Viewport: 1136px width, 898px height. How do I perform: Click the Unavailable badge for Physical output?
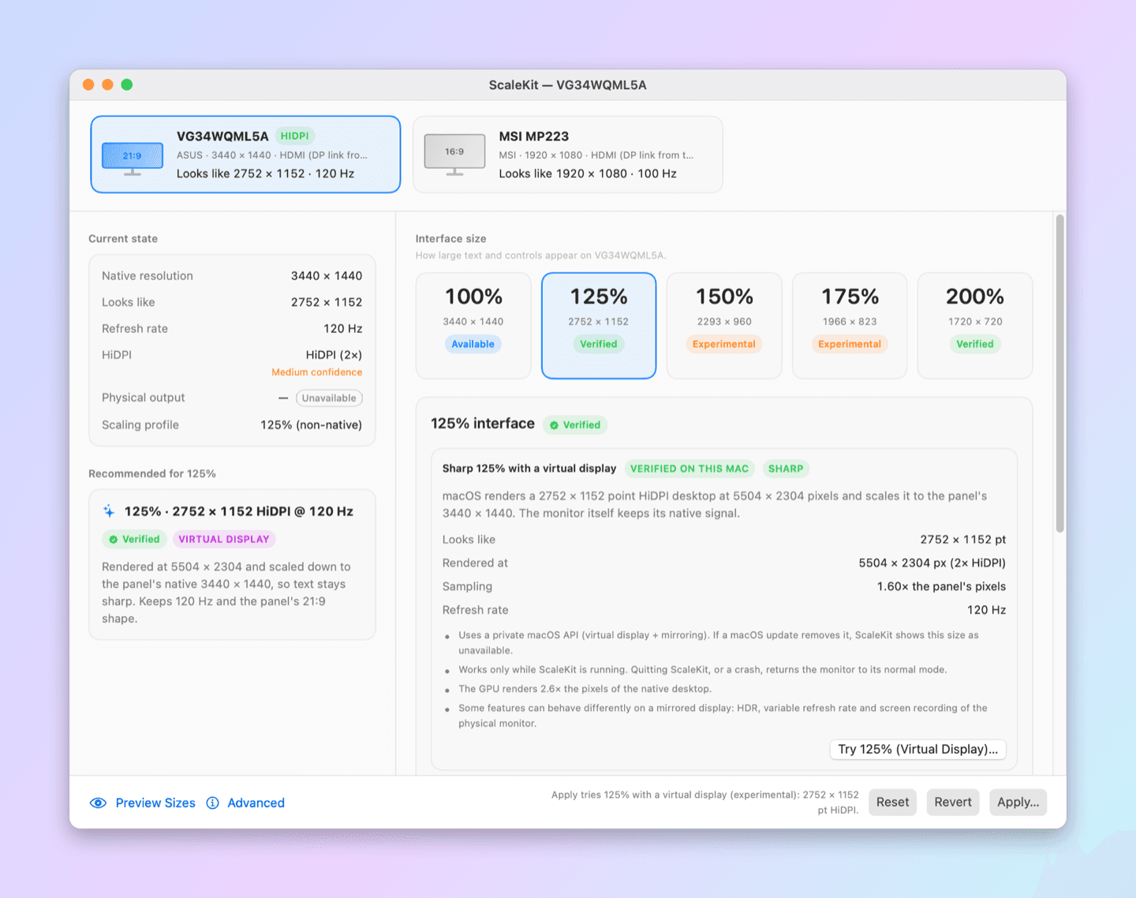329,398
